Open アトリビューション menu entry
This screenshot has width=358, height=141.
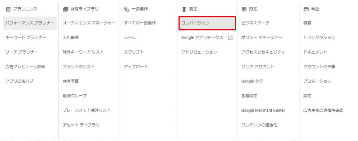[199, 52]
